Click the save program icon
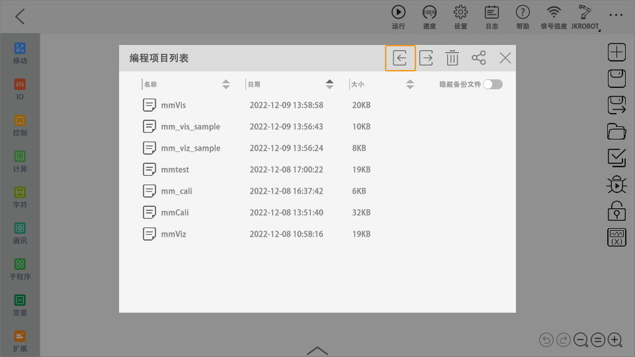The image size is (635, 357). pos(616,79)
